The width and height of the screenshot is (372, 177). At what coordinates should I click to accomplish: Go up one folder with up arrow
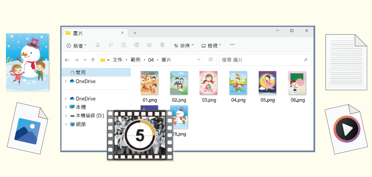click(x=93, y=60)
